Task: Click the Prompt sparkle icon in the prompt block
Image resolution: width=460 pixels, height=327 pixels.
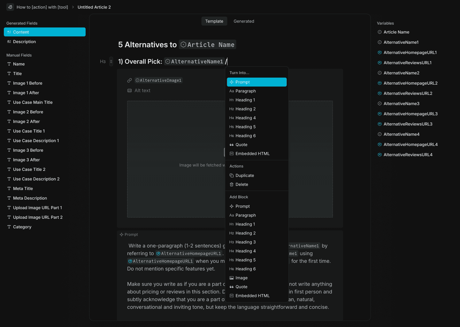Action: click(x=122, y=234)
